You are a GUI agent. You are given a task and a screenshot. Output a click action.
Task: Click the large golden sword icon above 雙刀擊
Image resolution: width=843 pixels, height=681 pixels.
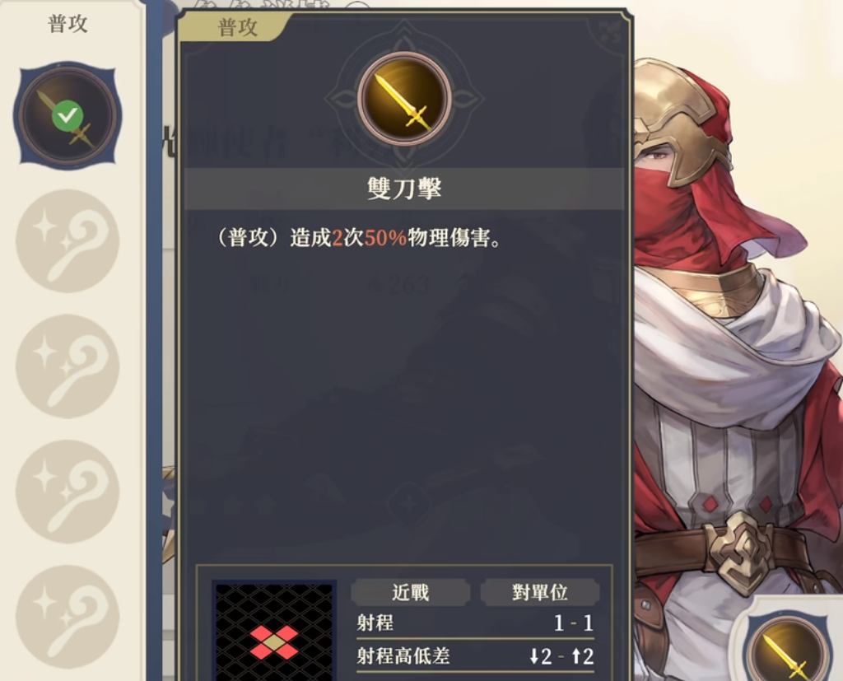click(404, 99)
